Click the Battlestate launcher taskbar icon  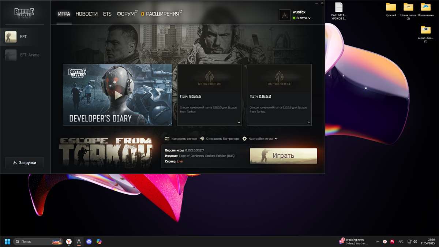coord(79,242)
